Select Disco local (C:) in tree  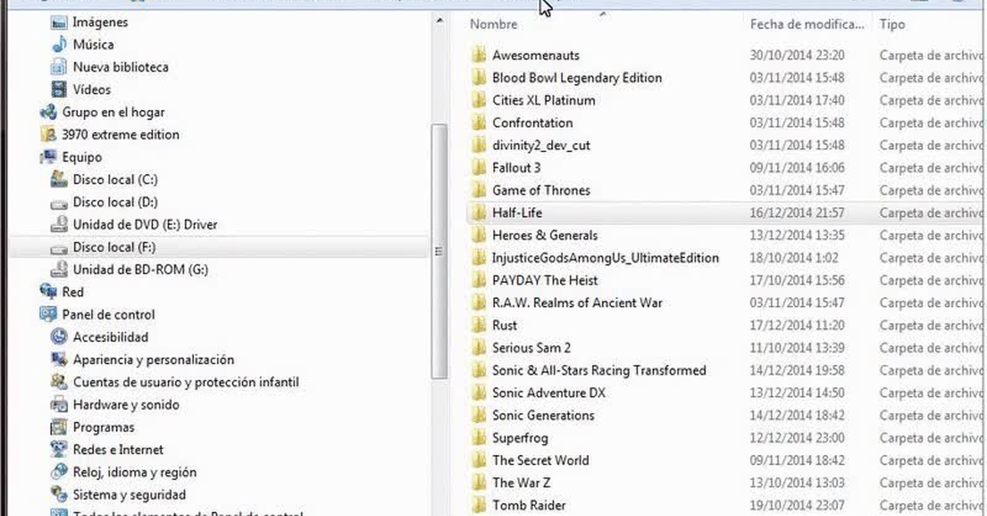pyautogui.click(x=114, y=179)
